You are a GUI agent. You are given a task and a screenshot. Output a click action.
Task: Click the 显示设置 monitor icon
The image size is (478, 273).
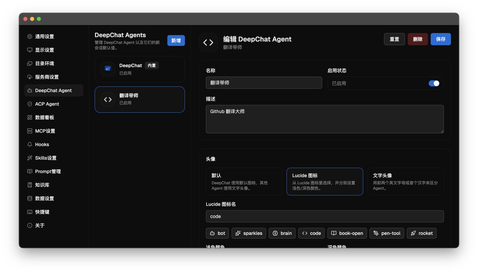29,50
